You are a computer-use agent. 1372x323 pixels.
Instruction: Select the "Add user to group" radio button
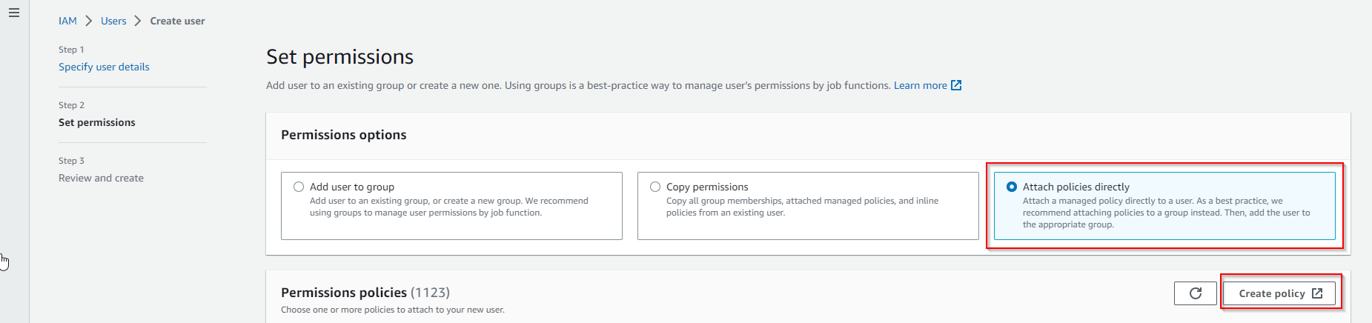click(x=299, y=187)
